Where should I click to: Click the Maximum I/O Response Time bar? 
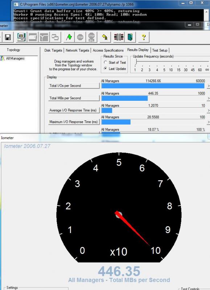[153, 122]
